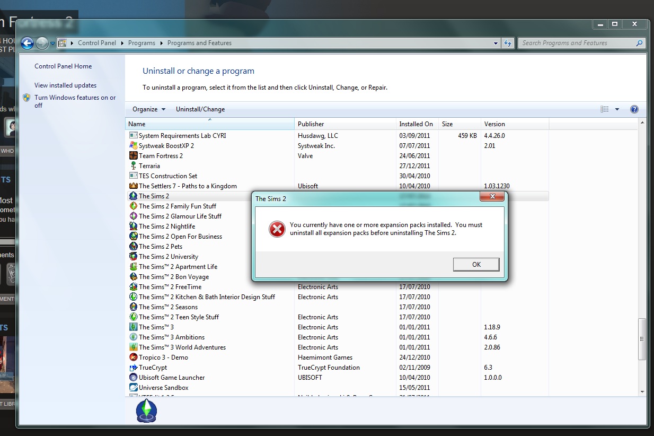
Task: Click the Ubisoft Game Launcher icon
Action: click(134, 378)
